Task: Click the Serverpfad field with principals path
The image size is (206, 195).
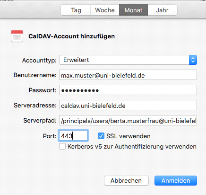Action: [x=128, y=120]
